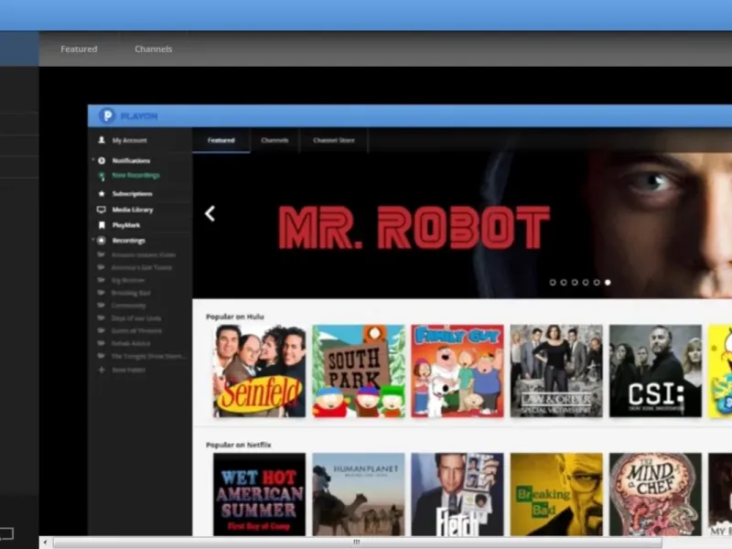Open the CSI thumbnail
This screenshot has width=732, height=549.
tap(655, 371)
